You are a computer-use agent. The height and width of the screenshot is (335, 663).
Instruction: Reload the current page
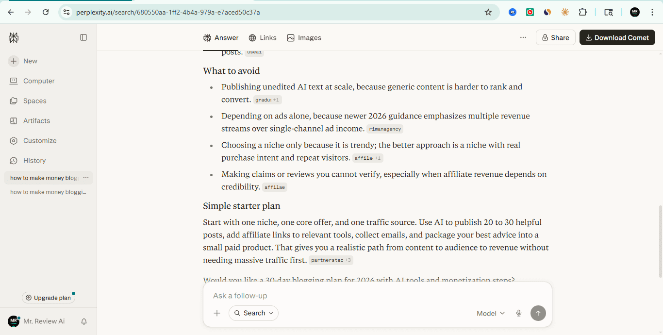(x=46, y=12)
